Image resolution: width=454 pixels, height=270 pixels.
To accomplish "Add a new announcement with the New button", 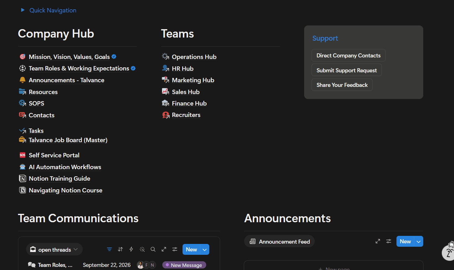I will click(x=405, y=241).
